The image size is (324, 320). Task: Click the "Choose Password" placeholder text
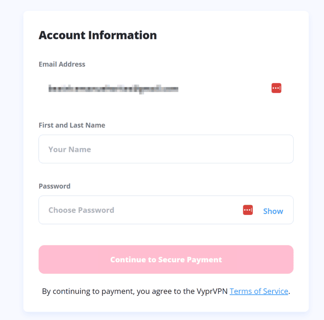click(81, 210)
